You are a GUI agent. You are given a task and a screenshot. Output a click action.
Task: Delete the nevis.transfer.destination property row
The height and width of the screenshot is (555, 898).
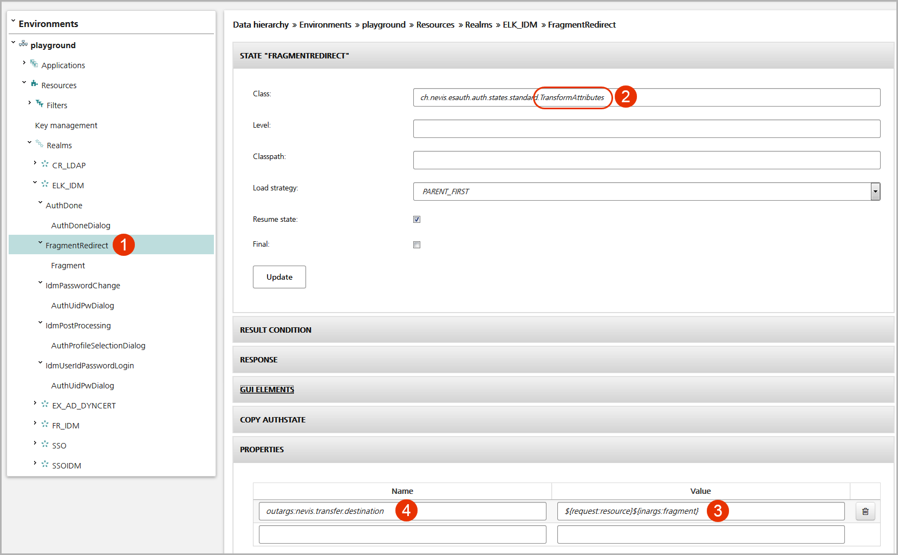(x=865, y=511)
